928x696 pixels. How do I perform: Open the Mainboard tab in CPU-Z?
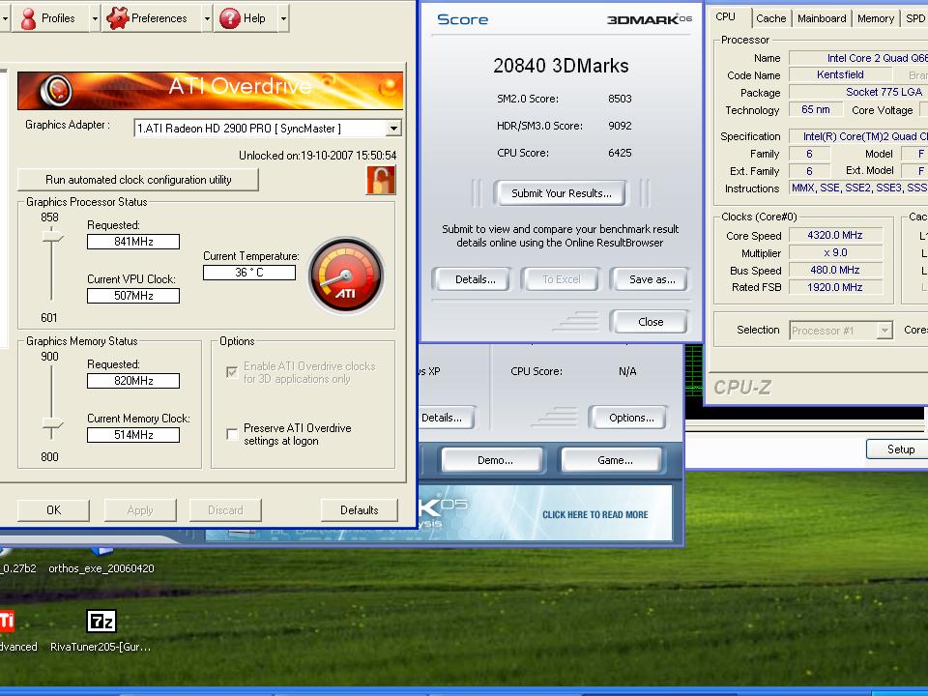(x=822, y=18)
